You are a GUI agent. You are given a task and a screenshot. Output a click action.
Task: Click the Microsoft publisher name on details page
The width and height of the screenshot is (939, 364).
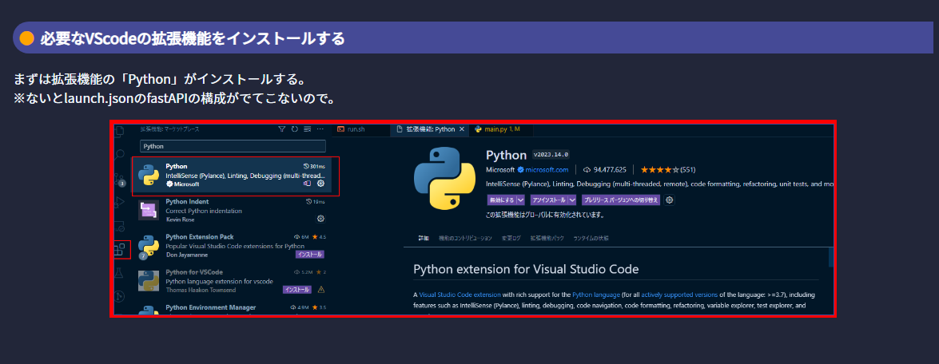click(x=501, y=170)
